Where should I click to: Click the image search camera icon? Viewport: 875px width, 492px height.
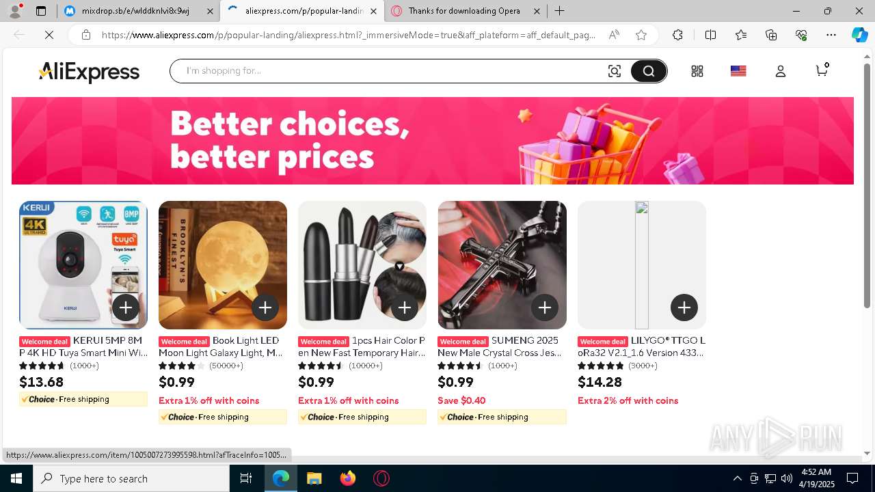coord(615,71)
